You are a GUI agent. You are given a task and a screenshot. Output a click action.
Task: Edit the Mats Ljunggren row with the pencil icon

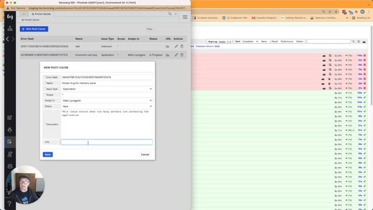click(176, 55)
